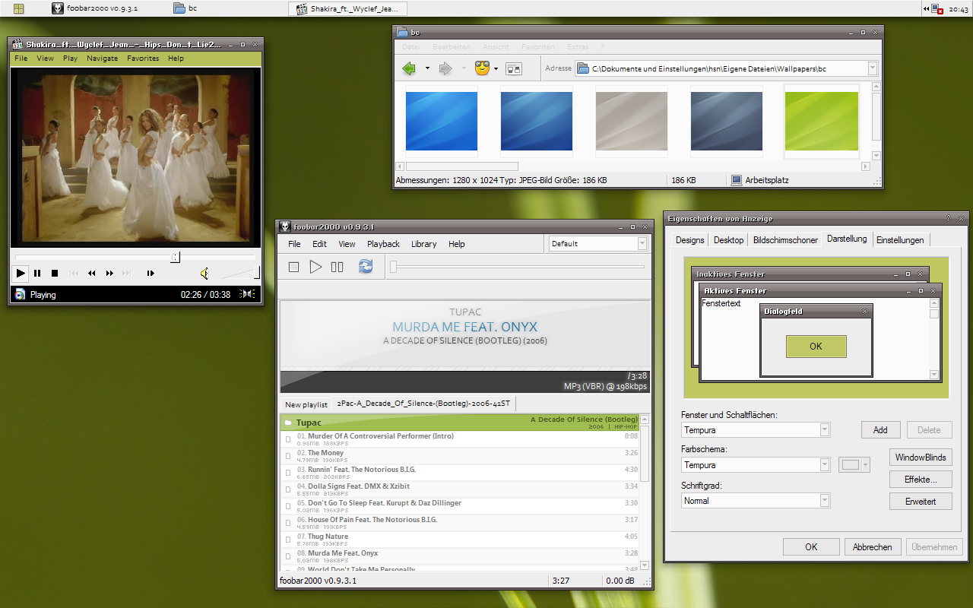The image size is (973, 608).
Task: Click the gray Forward arrow in Explorer
Action: 445,68
